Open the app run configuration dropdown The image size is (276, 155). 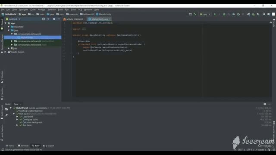[x=205, y=14]
